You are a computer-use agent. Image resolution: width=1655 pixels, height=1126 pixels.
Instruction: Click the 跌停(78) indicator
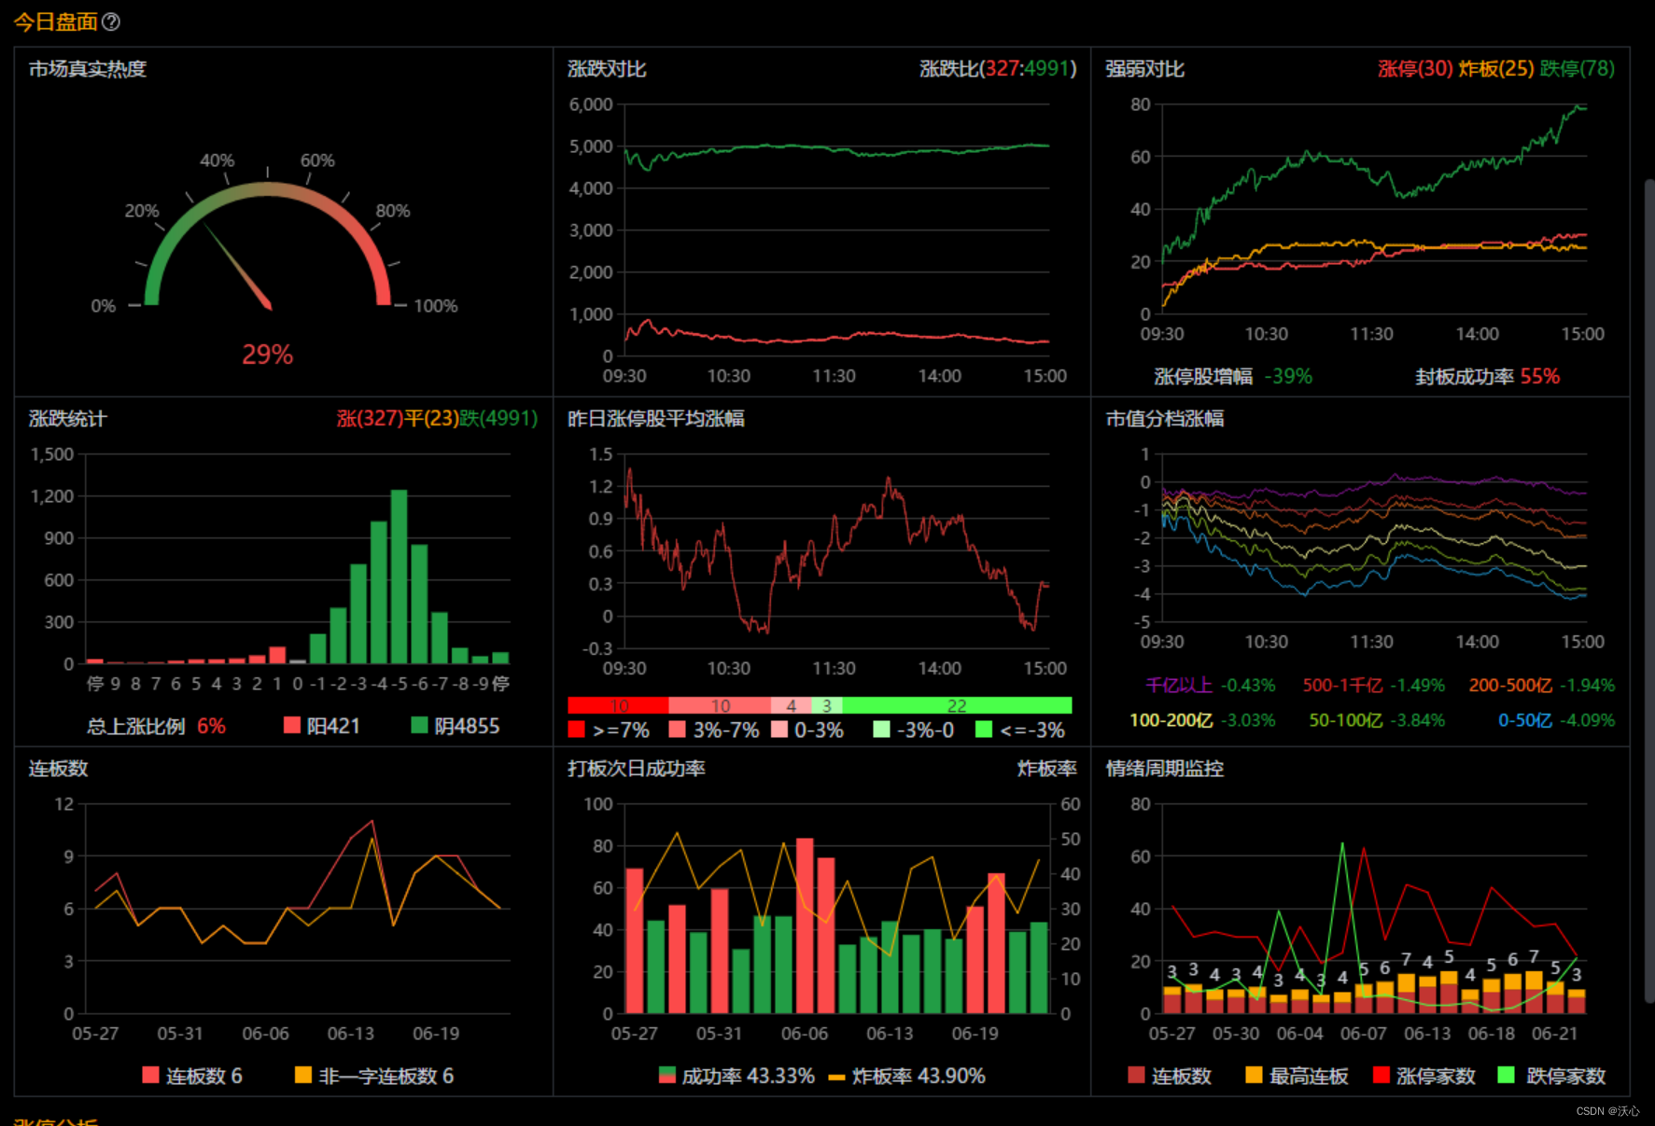[1577, 69]
